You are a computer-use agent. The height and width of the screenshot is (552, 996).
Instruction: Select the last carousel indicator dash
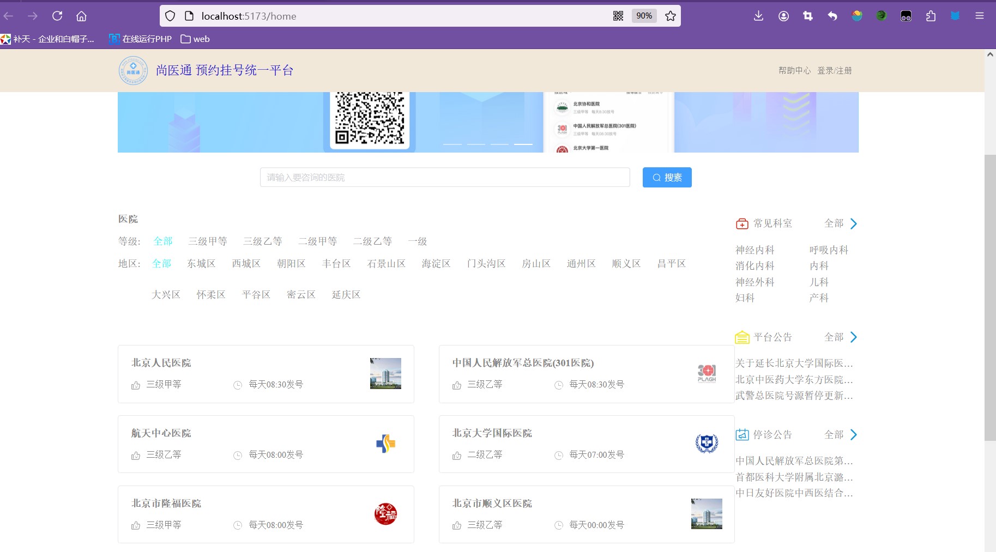tap(523, 144)
